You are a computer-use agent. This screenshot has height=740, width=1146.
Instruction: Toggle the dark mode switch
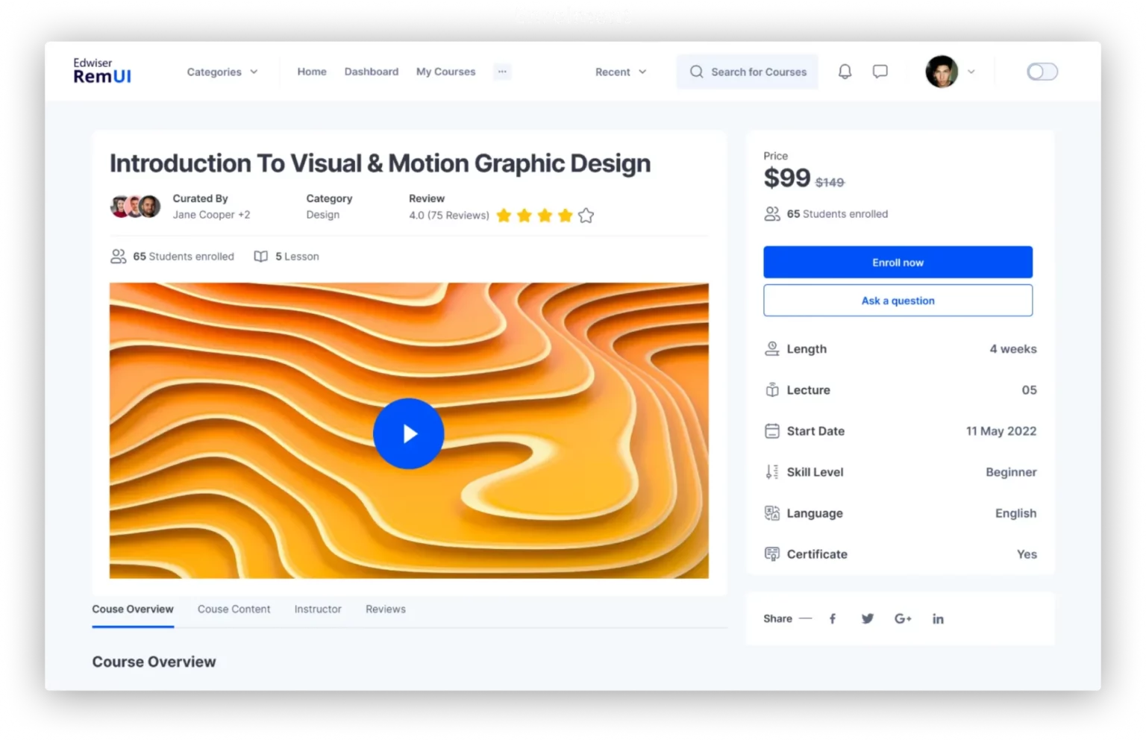[1042, 72]
